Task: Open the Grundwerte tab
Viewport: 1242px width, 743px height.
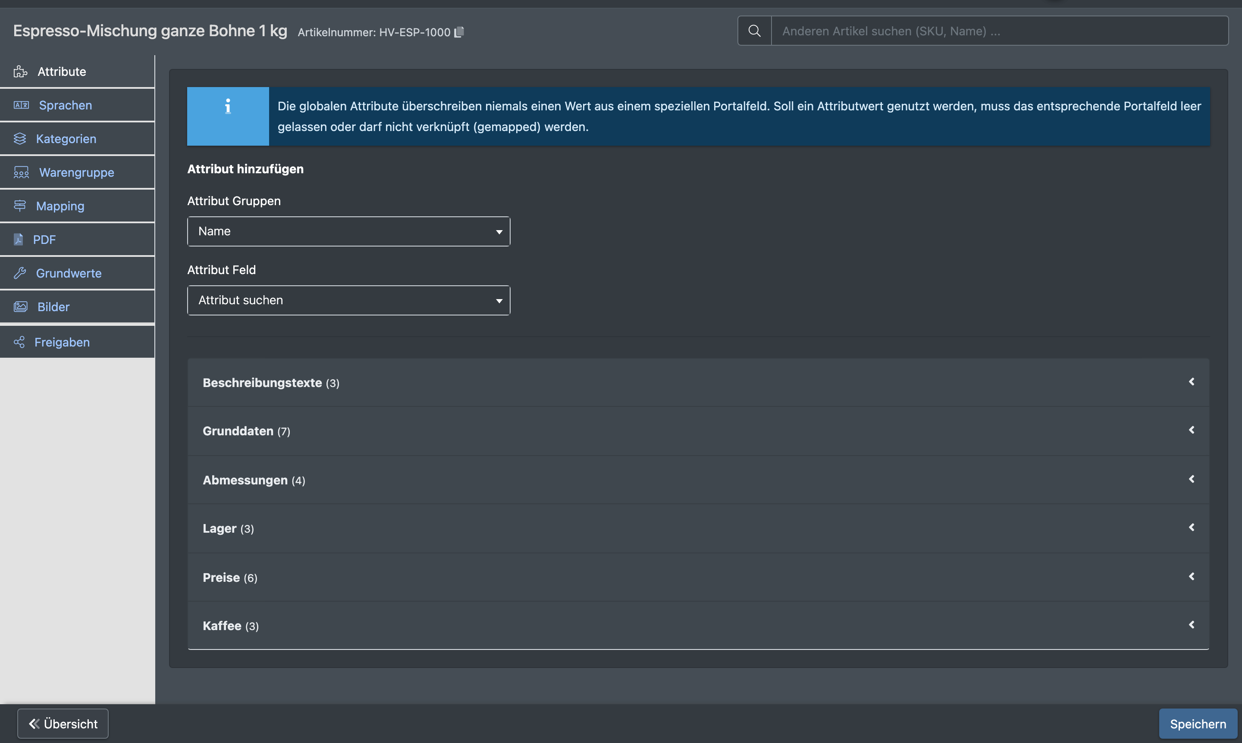Action: [77, 273]
